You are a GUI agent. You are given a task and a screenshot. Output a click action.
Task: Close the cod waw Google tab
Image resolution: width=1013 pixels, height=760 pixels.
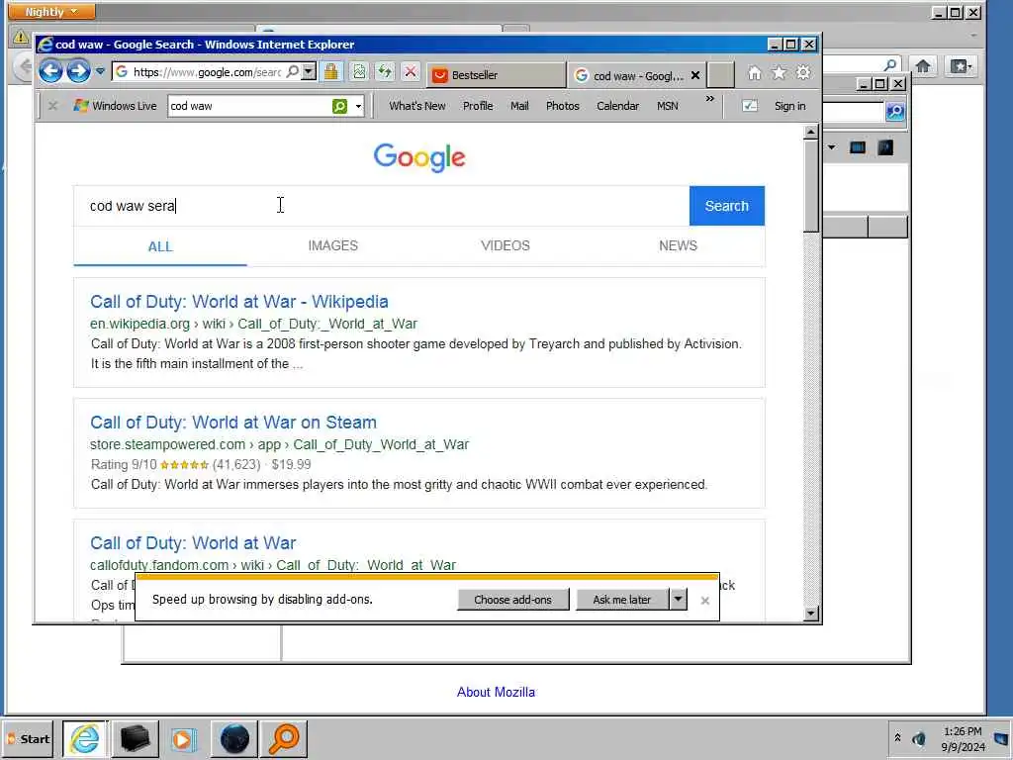pyautogui.click(x=695, y=75)
